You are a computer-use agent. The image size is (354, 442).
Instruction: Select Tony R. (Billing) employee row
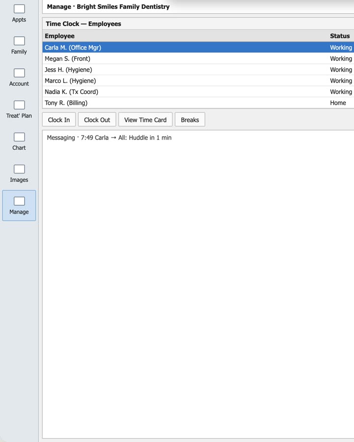(x=198, y=103)
